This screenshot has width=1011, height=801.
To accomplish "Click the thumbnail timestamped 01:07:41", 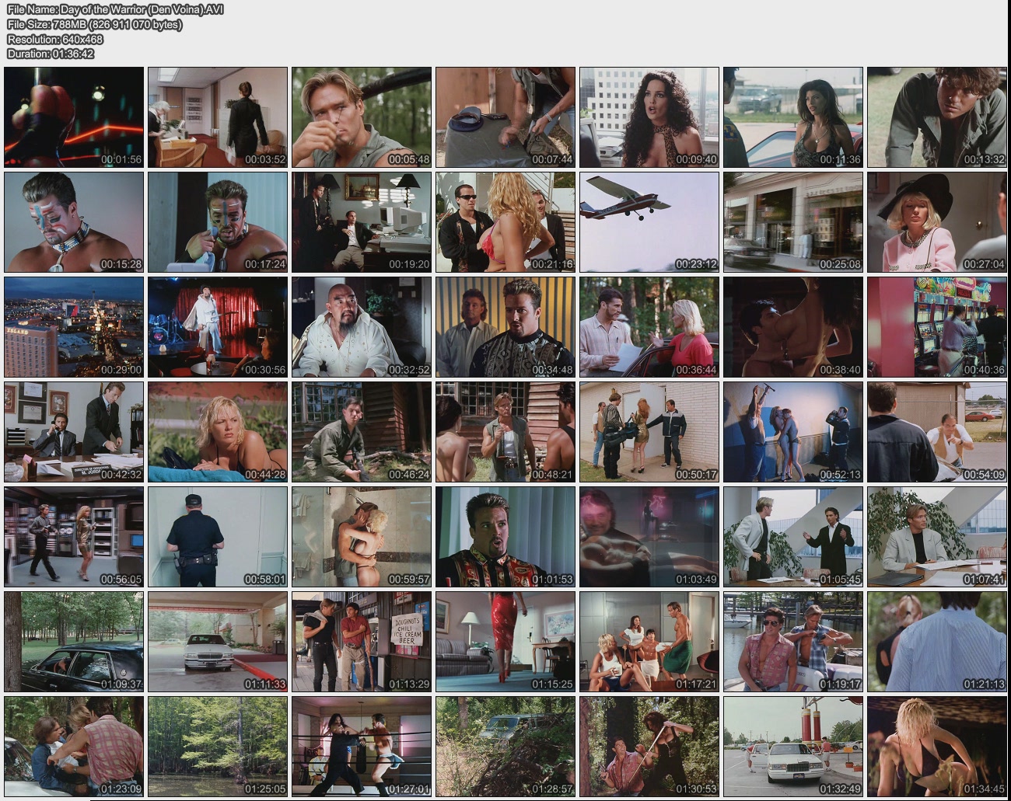I will pyautogui.click(x=937, y=537).
